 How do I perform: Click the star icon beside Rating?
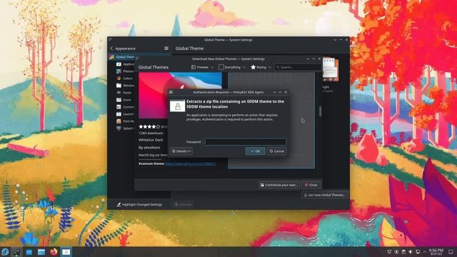pyautogui.click(x=253, y=67)
